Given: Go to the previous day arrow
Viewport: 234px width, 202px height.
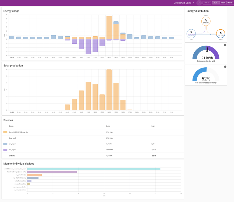Looking at the screenshot, I should (x=194, y=3).
